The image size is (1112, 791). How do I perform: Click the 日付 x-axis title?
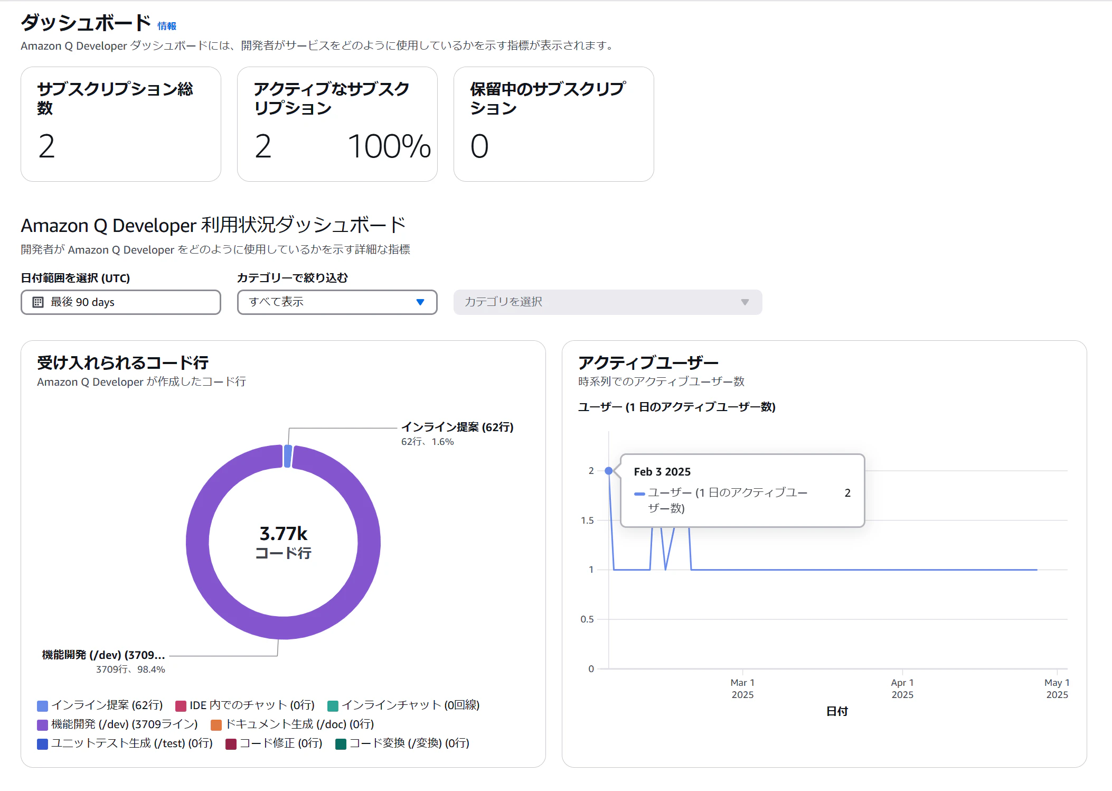pyautogui.click(x=837, y=712)
